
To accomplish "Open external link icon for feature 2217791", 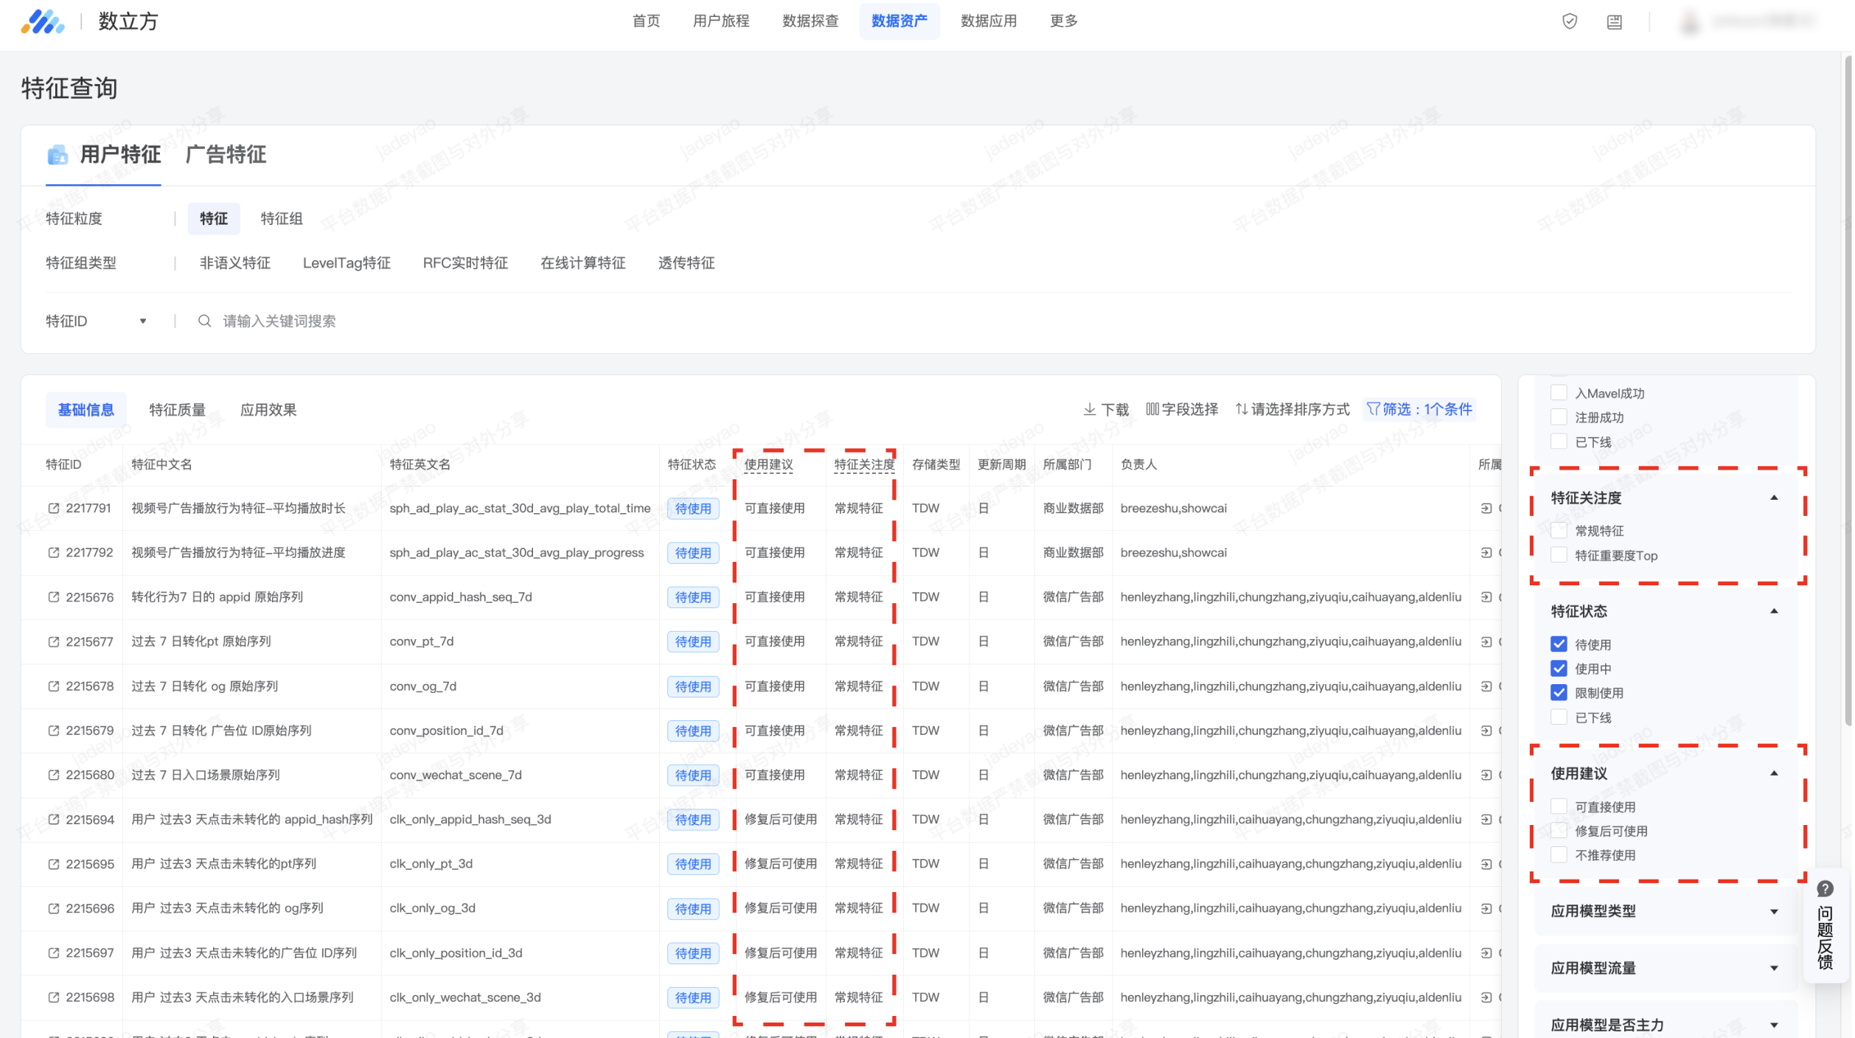I will click(x=53, y=508).
